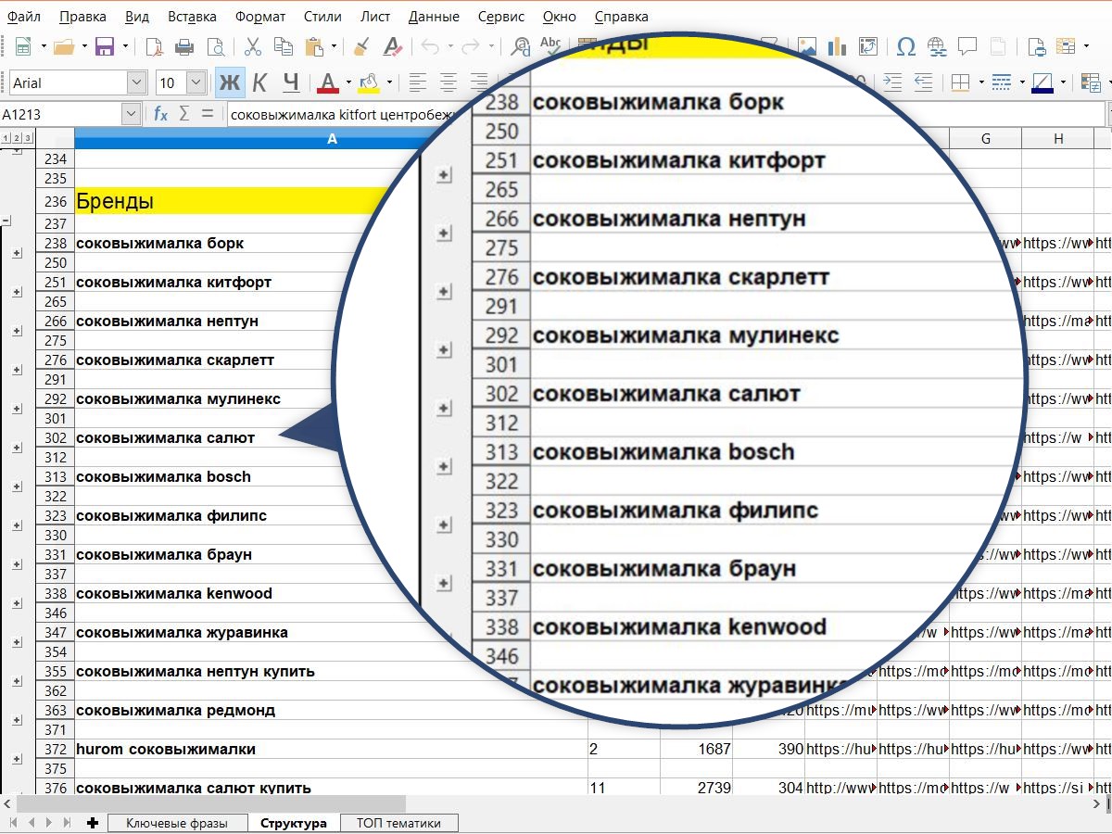
Task: Click the equals Formula button
Action: point(207,114)
